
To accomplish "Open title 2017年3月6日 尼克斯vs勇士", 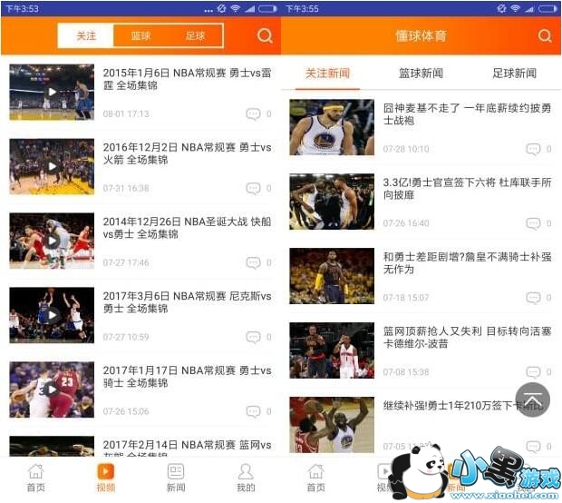I will (x=187, y=302).
